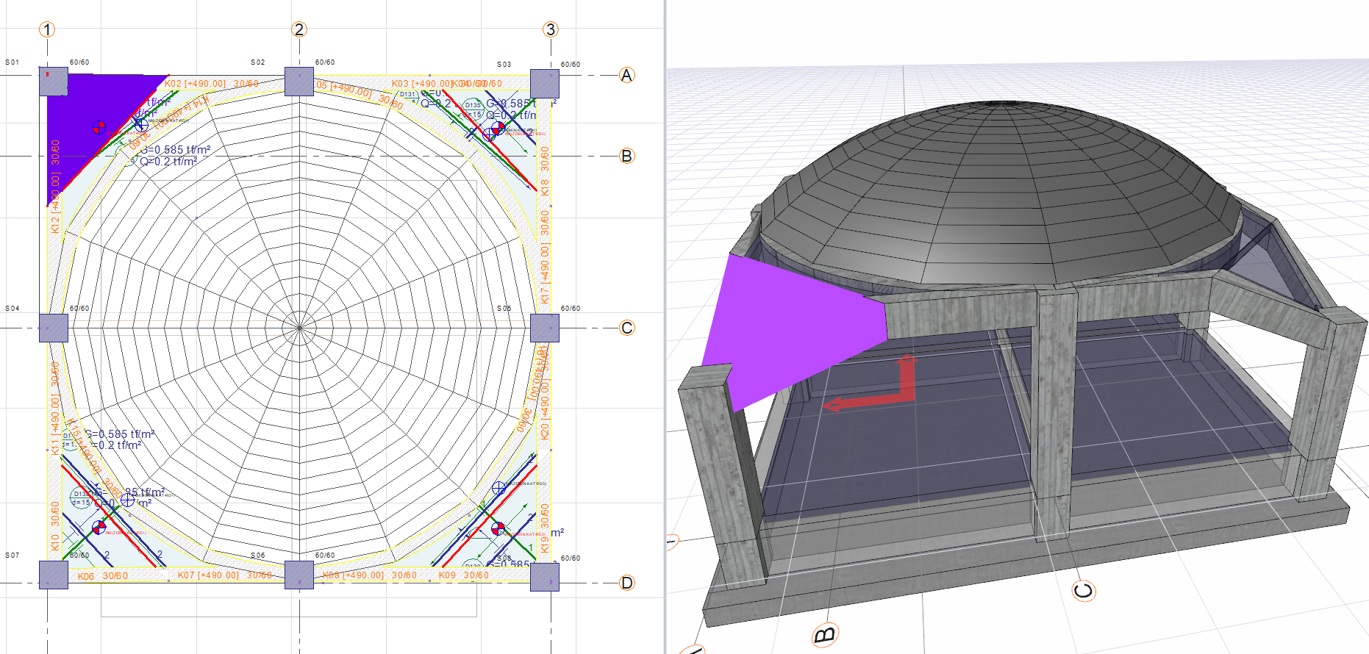
Task: Click the dome center point in plan
Action: [x=299, y=328]
